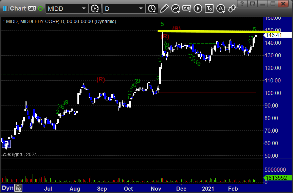This screenshot has width=293, height=193.
Task: Select the pencil drawing tool
Action: coord(164,8)
